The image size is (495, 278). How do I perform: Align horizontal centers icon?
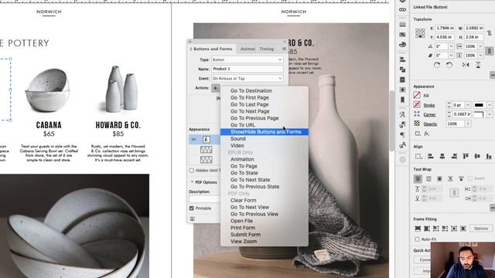tap(442, 156)
